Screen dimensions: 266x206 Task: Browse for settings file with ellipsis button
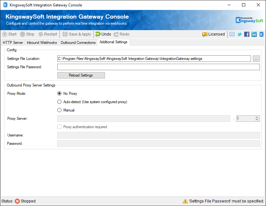256,59
